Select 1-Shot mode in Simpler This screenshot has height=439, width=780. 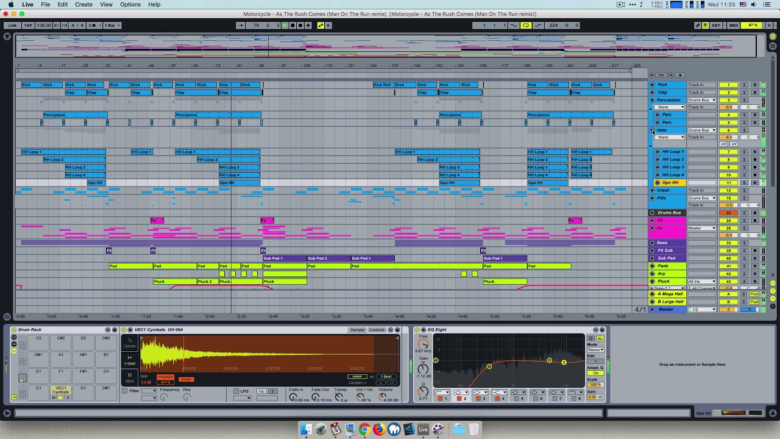129,360
